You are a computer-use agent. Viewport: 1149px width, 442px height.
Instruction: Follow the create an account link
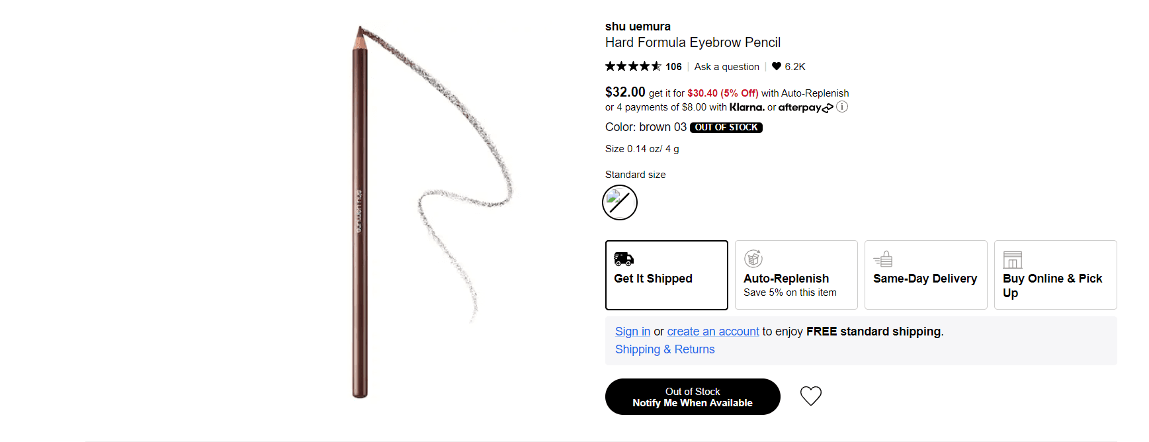pos(712,331)
